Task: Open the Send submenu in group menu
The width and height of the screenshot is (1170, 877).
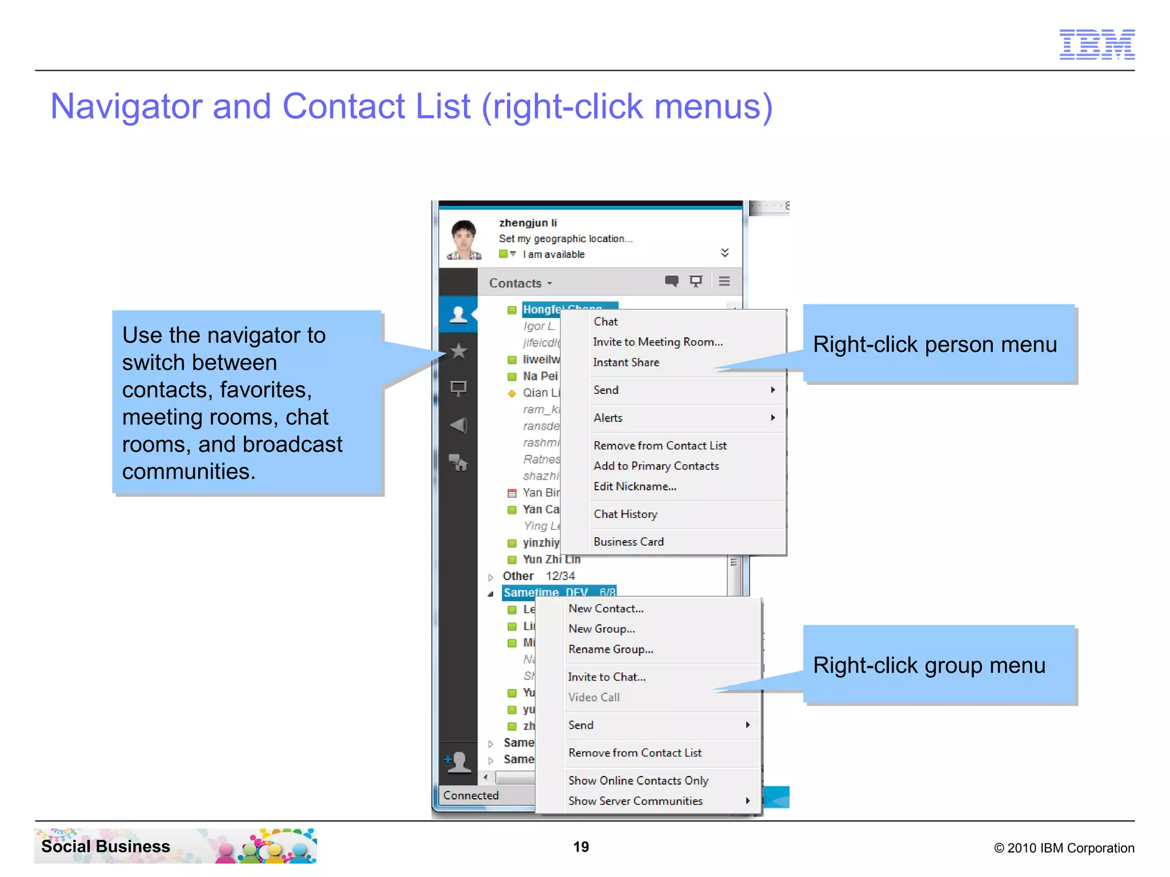Action: click(x=663, y=725)
